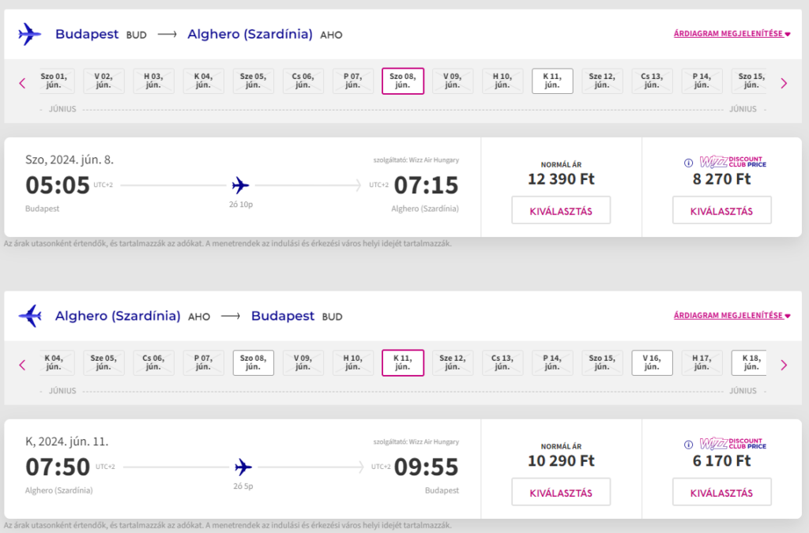Select outbound date K 11, jún.
Screen dimensions: 809x533
(552, 81)
